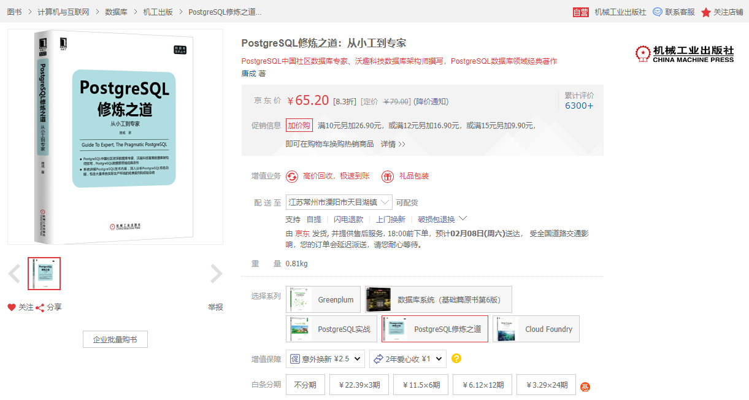749x400 pixels.
Task: Go to 图书 breadcrumb
Action: tap(14, 12)
